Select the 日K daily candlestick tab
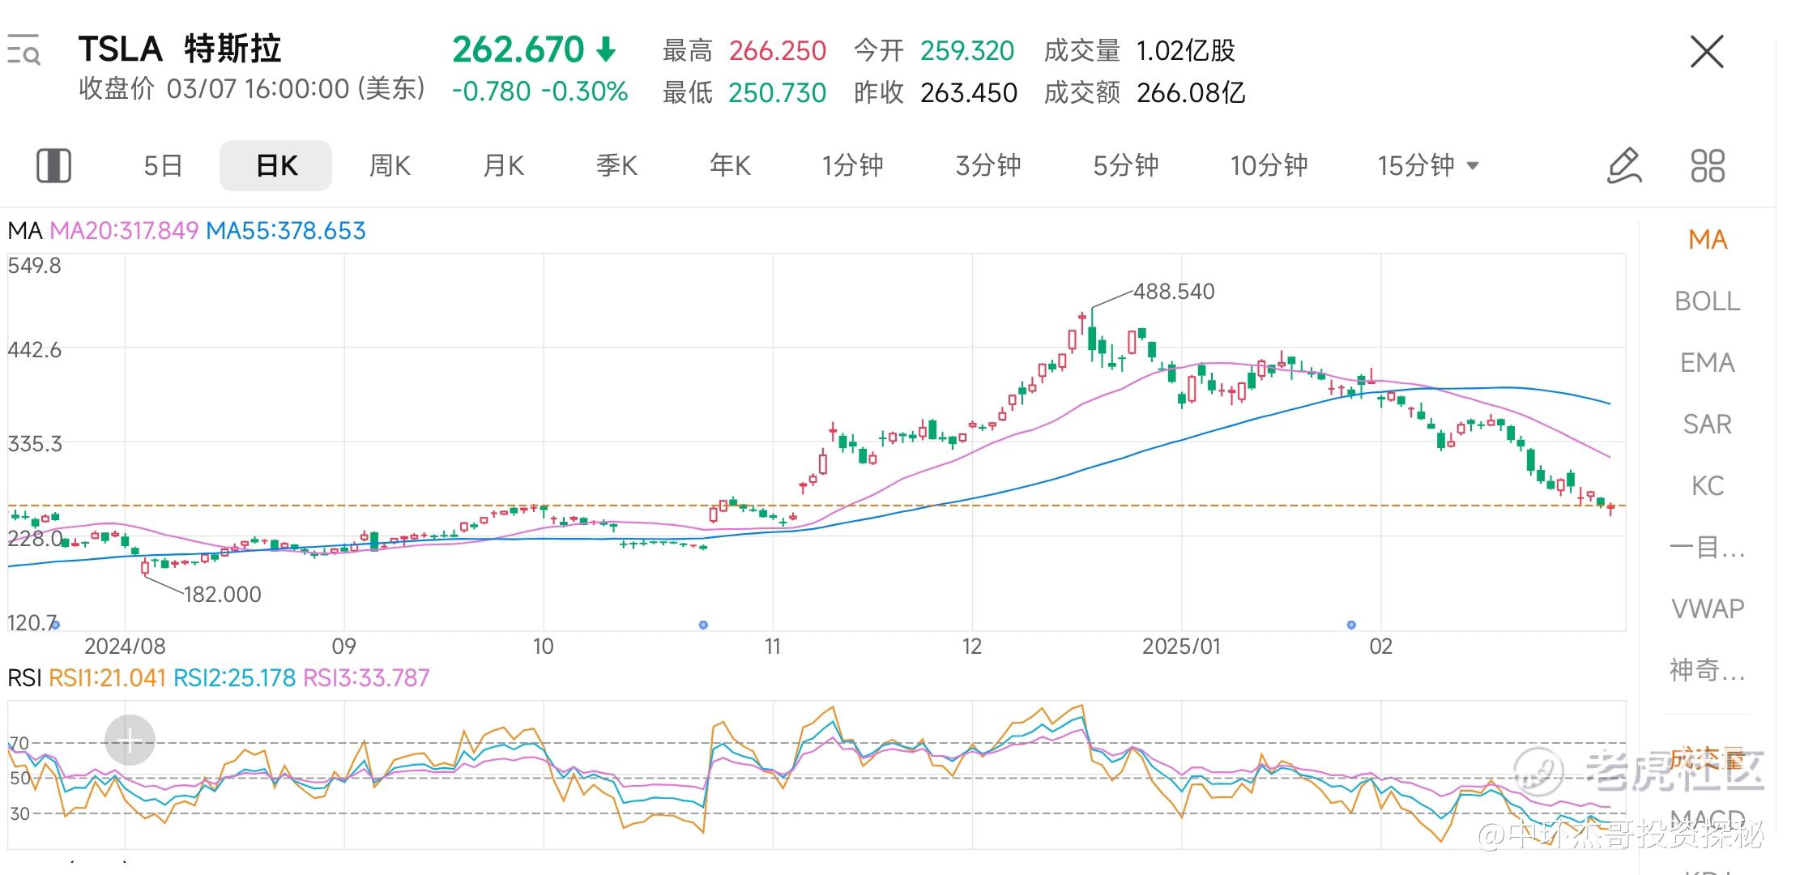The height and width of the screenshot is (875, 1800). click(275, 165)
